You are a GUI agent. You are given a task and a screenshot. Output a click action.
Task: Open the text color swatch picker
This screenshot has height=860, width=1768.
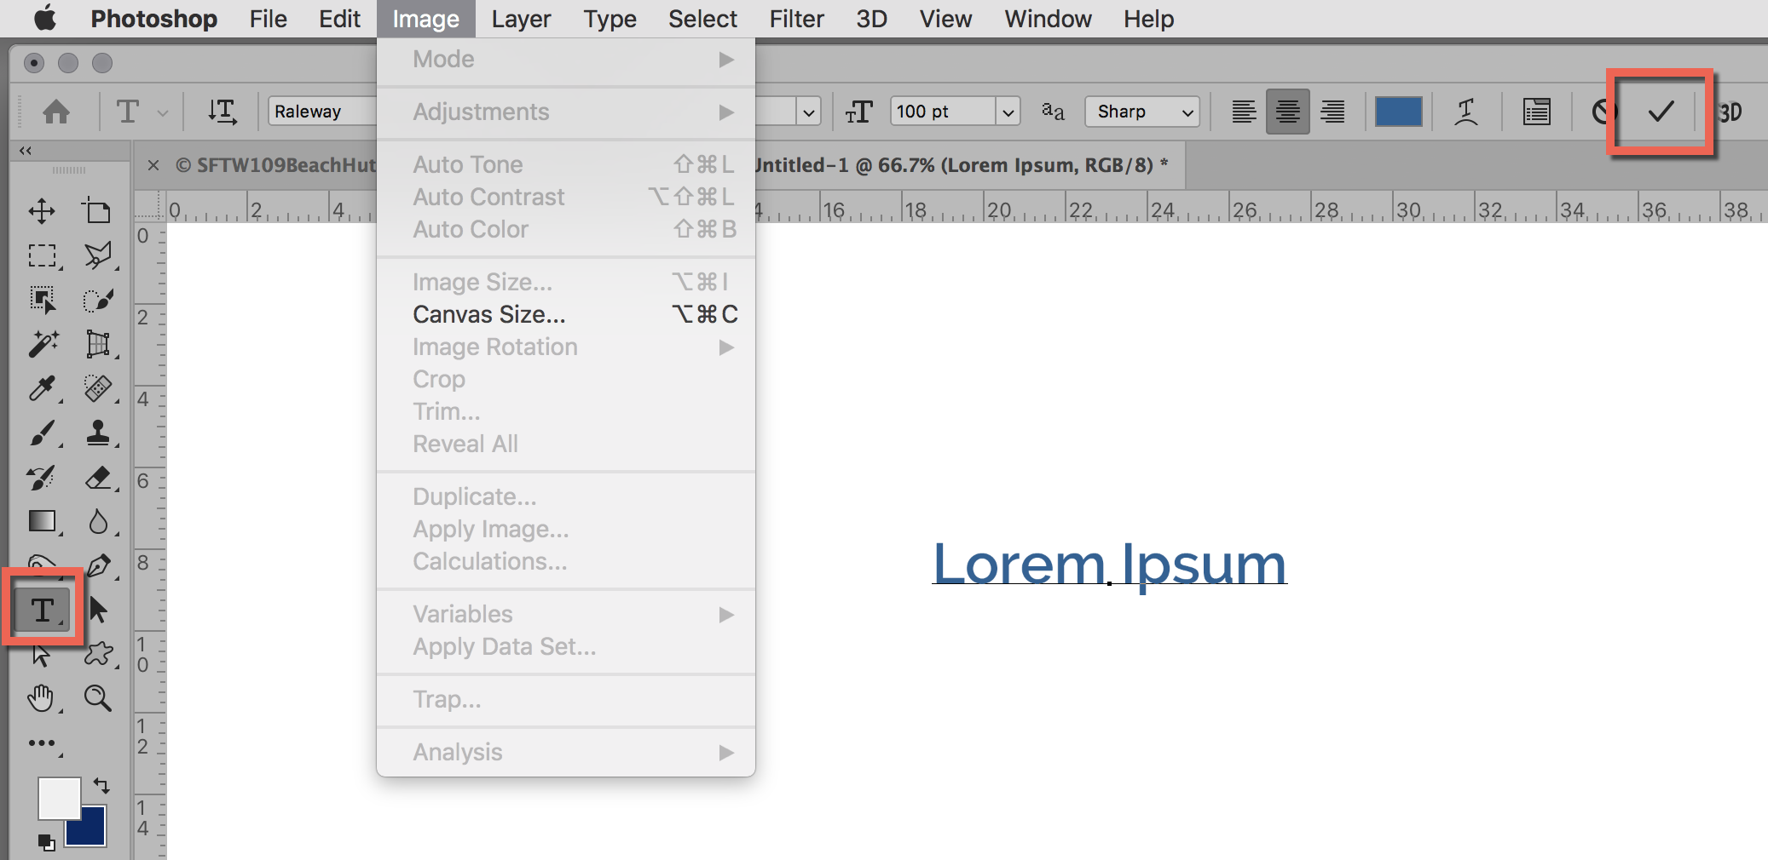coord(1397,111)
